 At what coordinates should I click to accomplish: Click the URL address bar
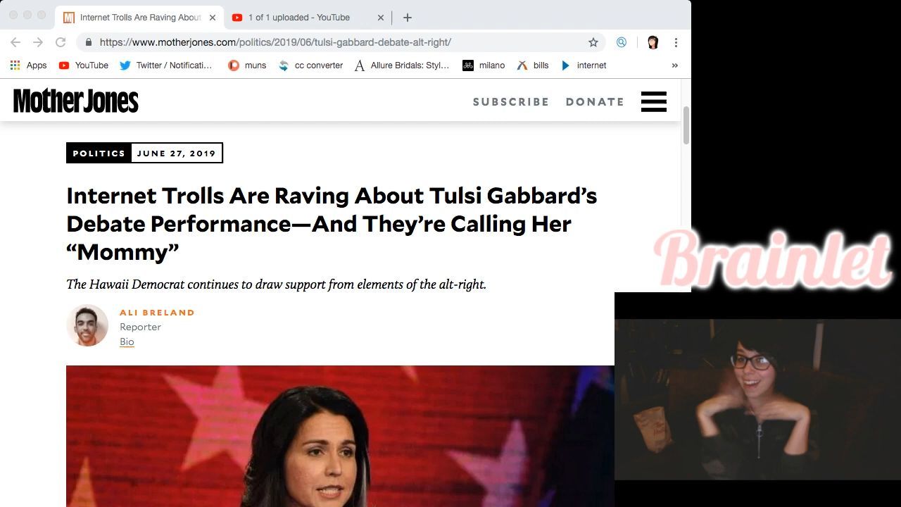point(338,42)
